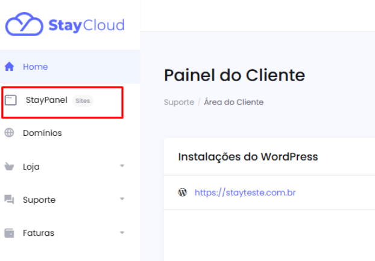Viewport: 375px width, 261px height.
Task: Click the Faturas wallet icon
Action: 9,233
